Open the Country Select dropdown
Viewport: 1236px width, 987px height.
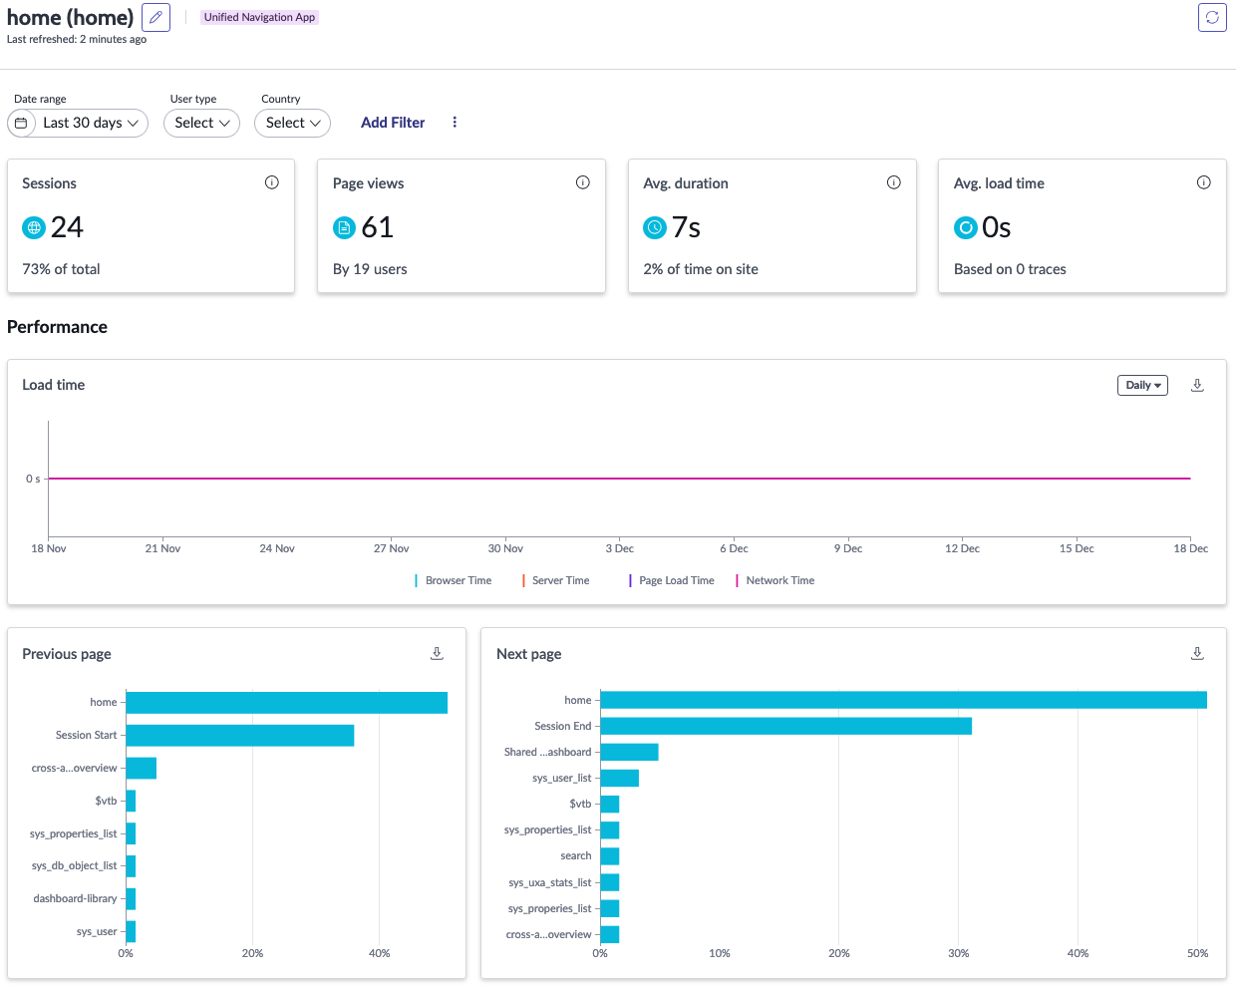[x=292, y=123]
